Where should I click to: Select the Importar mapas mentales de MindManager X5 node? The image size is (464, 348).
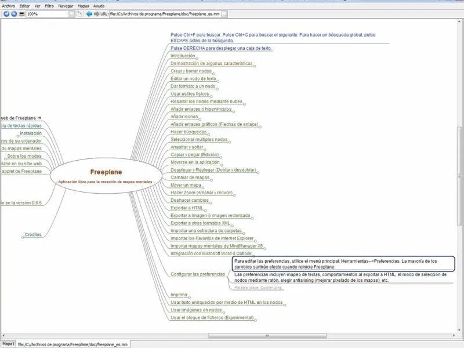[x=216, y=246]
